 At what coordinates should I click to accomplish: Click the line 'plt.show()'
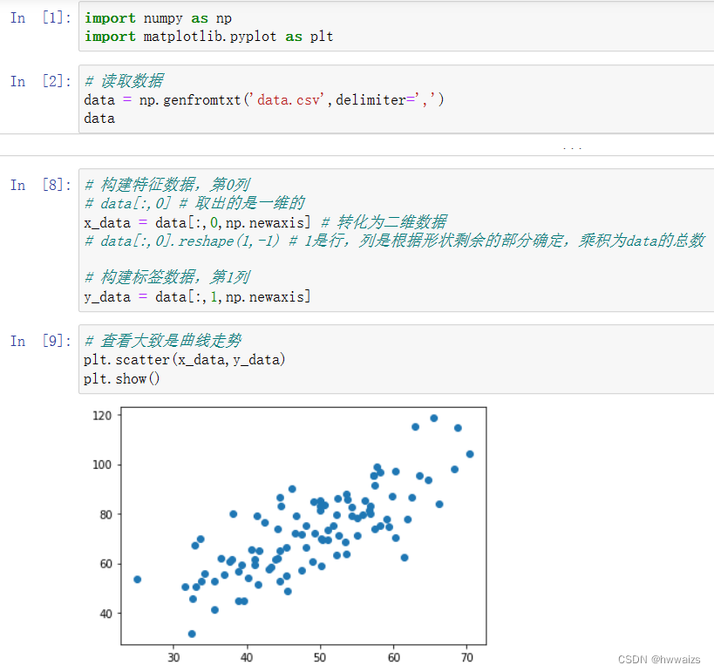(121, 379)
